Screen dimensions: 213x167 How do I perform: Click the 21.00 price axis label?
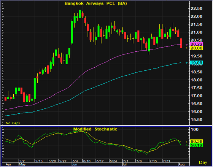tap(196, 32)
